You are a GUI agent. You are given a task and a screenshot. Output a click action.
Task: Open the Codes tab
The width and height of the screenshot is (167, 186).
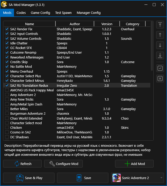(21, 13)
